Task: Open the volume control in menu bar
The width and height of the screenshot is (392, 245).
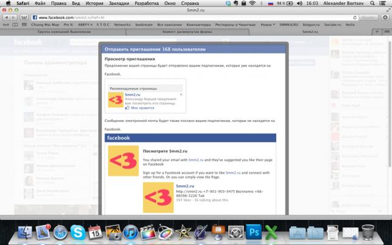Action: (x=299, y=3)
